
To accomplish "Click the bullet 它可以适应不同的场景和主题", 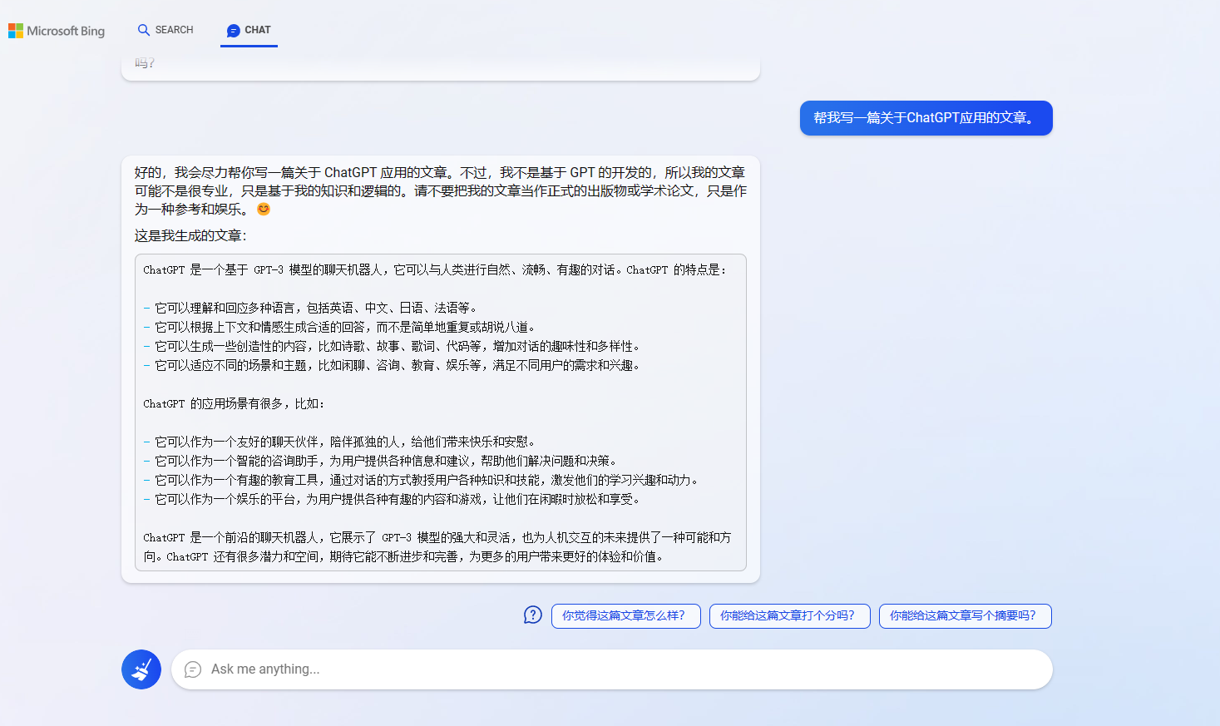I will (x=392, y=365).
